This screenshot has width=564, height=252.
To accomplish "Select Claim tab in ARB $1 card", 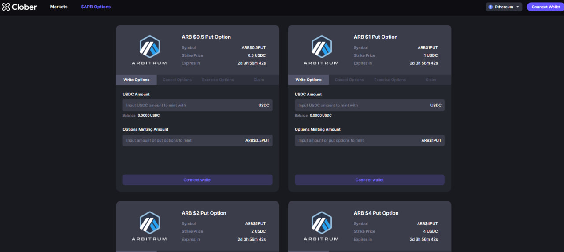I will pyautogui.click(x=431, y=80).
